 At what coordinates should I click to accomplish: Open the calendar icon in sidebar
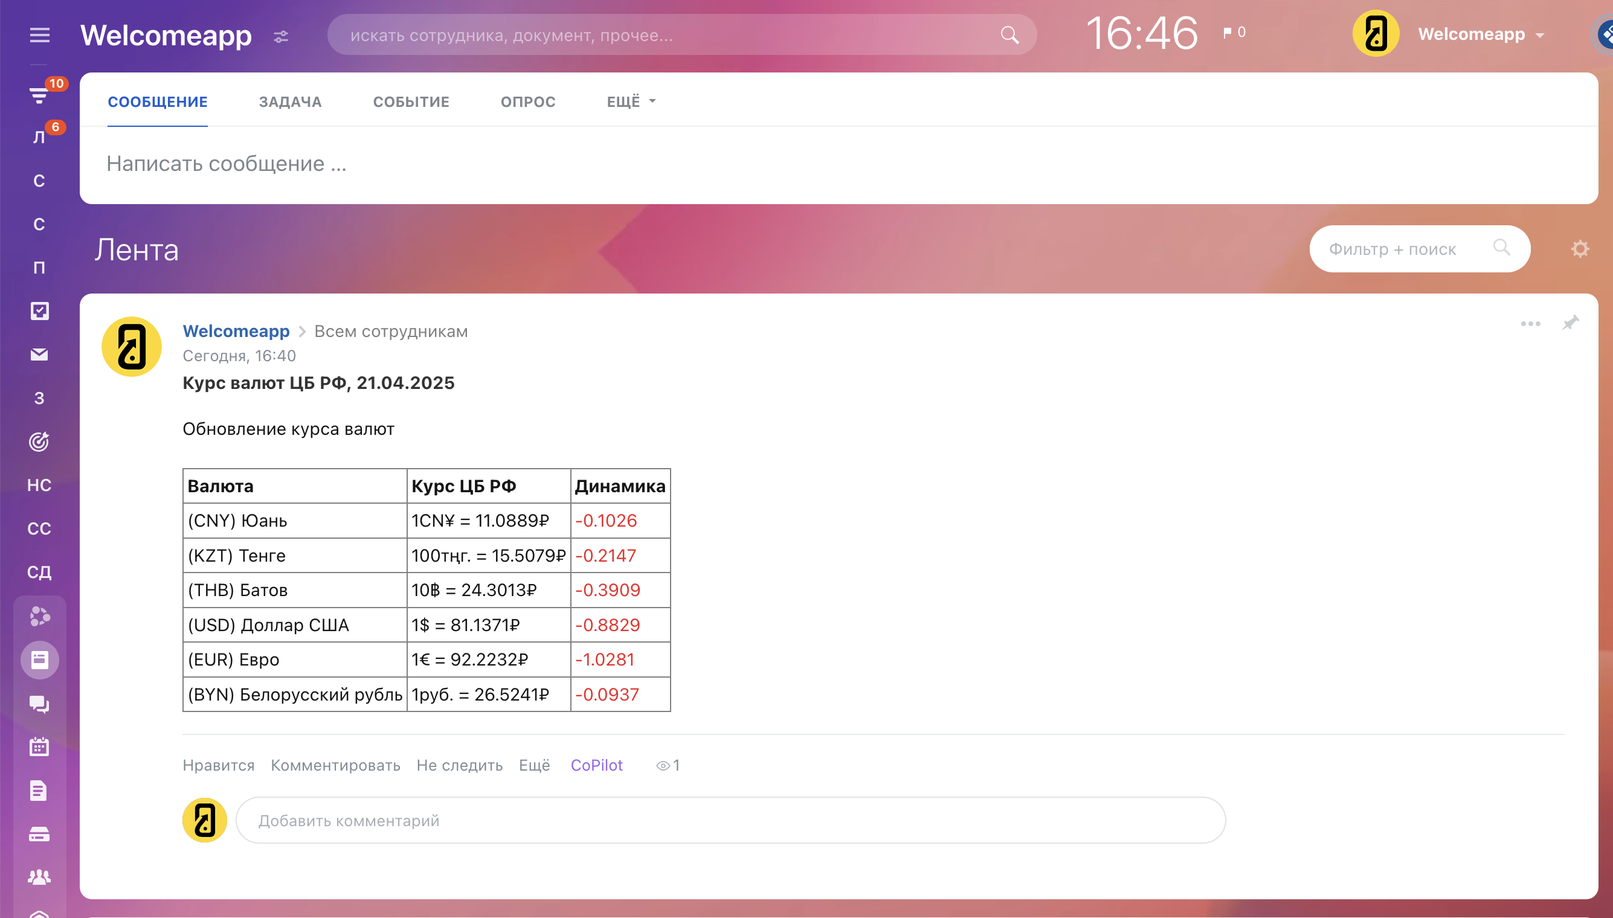(39, 747)
